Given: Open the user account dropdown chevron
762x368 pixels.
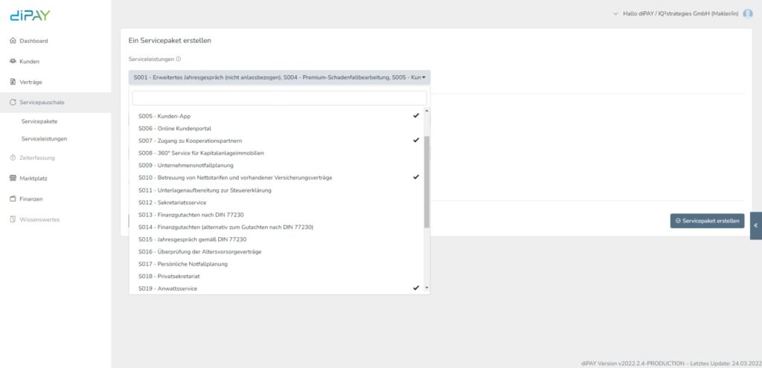Looking at the screenshot, I should pos(615,13).
